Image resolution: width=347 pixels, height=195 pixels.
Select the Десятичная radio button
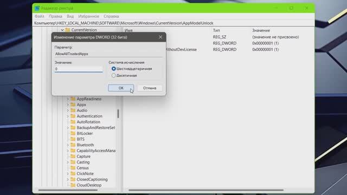[113, 76]
